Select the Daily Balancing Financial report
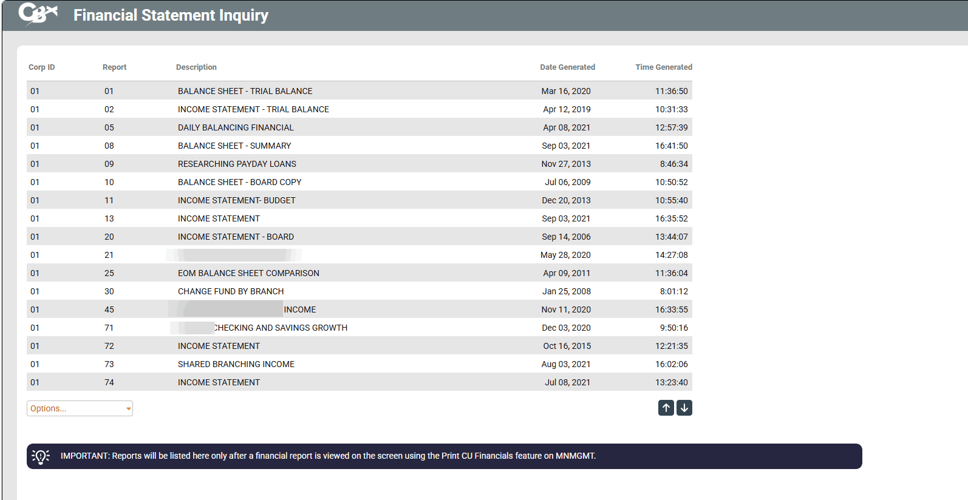Screen dimensions: 968x500 click(x=236, y=127)
